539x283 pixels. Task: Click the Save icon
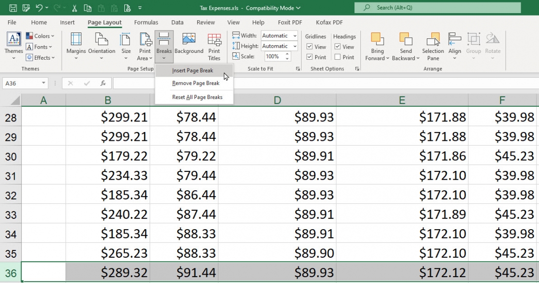coord(12,7)
